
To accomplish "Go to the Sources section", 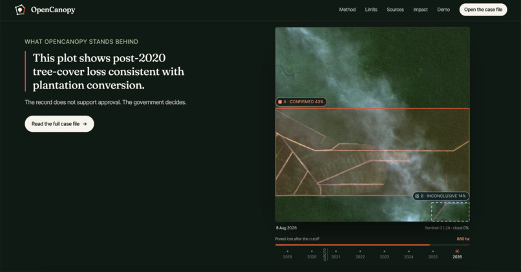I will pos(395,10).
